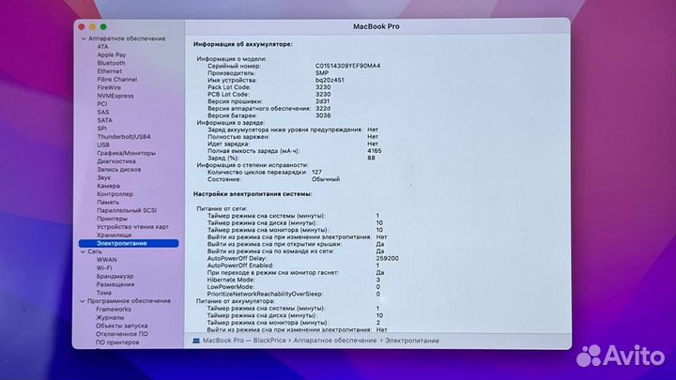Open Размещения in the sidebar
This screenshot has height=380, width=676.
pyautogui.click(x=115, y=284)
